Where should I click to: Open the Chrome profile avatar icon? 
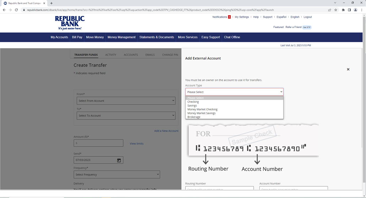pos(355,10)
